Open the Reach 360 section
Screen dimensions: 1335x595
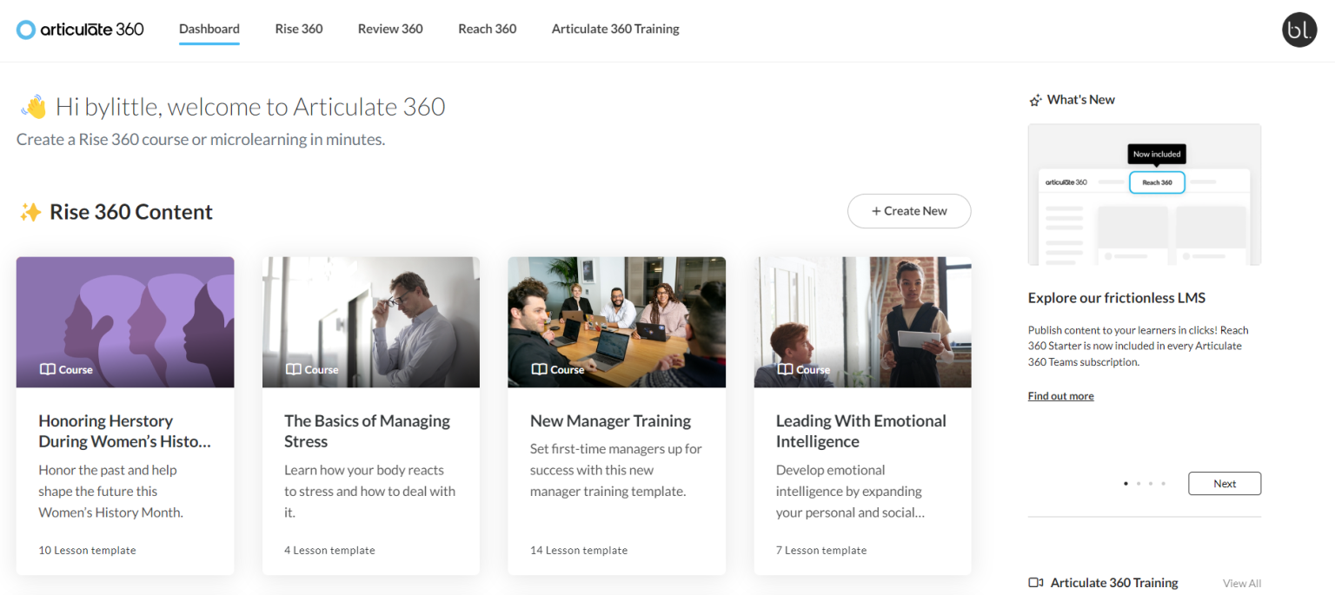pos(487,29)
